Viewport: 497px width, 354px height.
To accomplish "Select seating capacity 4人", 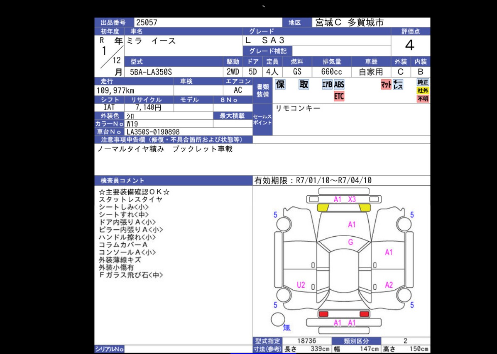I will pyautogui.click(x=272, y=72).
